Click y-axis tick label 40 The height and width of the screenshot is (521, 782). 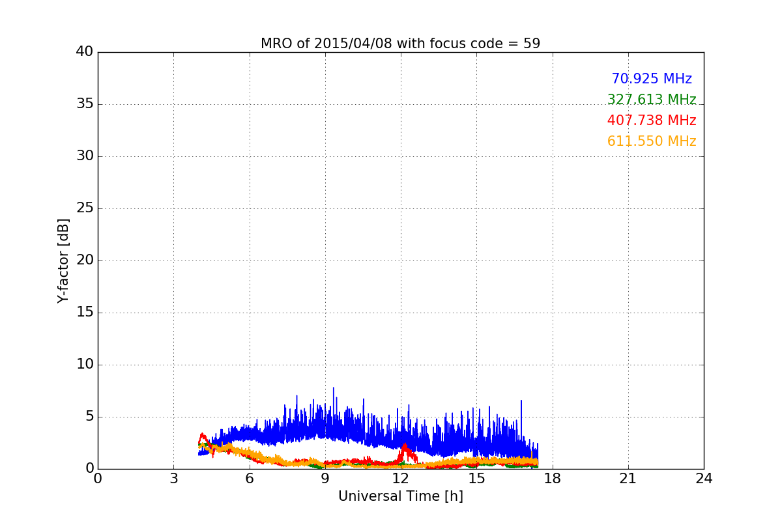(x=85, y=52)
